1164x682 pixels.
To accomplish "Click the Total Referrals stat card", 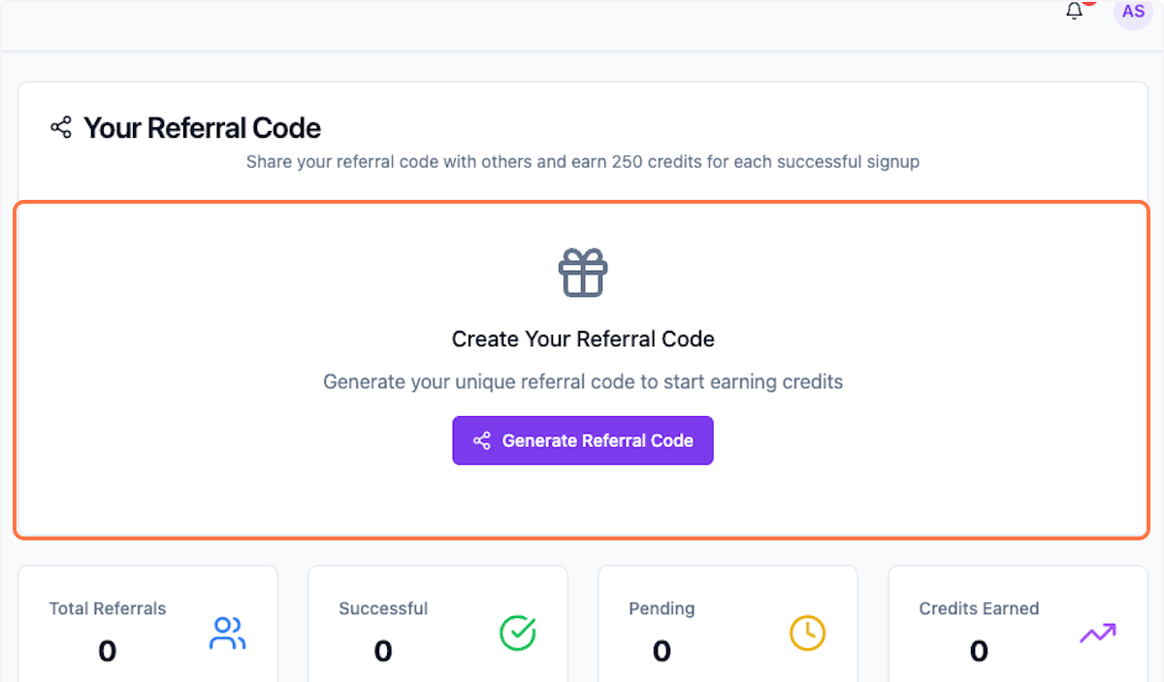I will pos(147,626).
